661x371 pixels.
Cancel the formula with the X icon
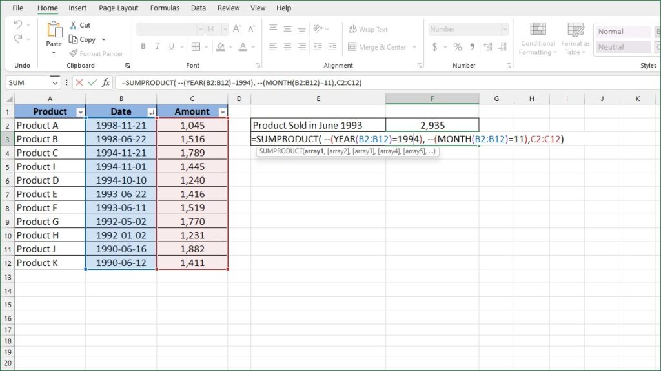pos(79,82)
